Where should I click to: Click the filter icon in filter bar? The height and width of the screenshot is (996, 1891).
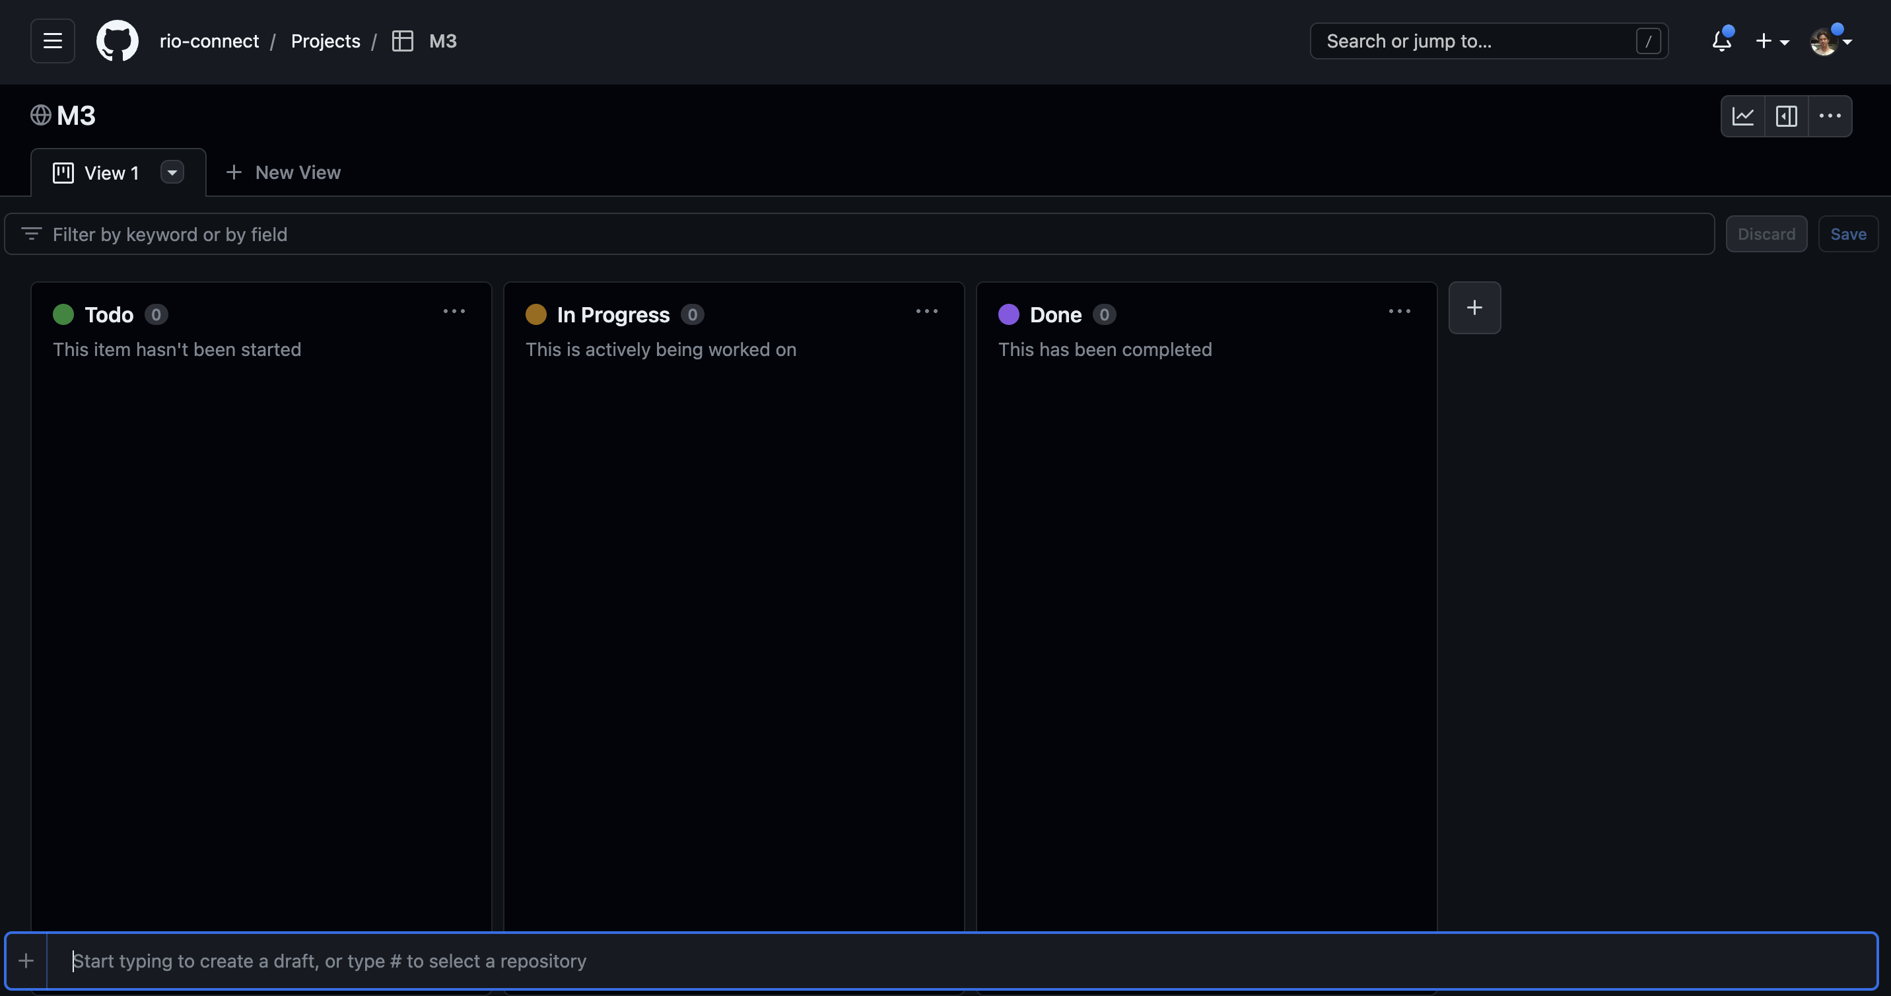point(31,234)
